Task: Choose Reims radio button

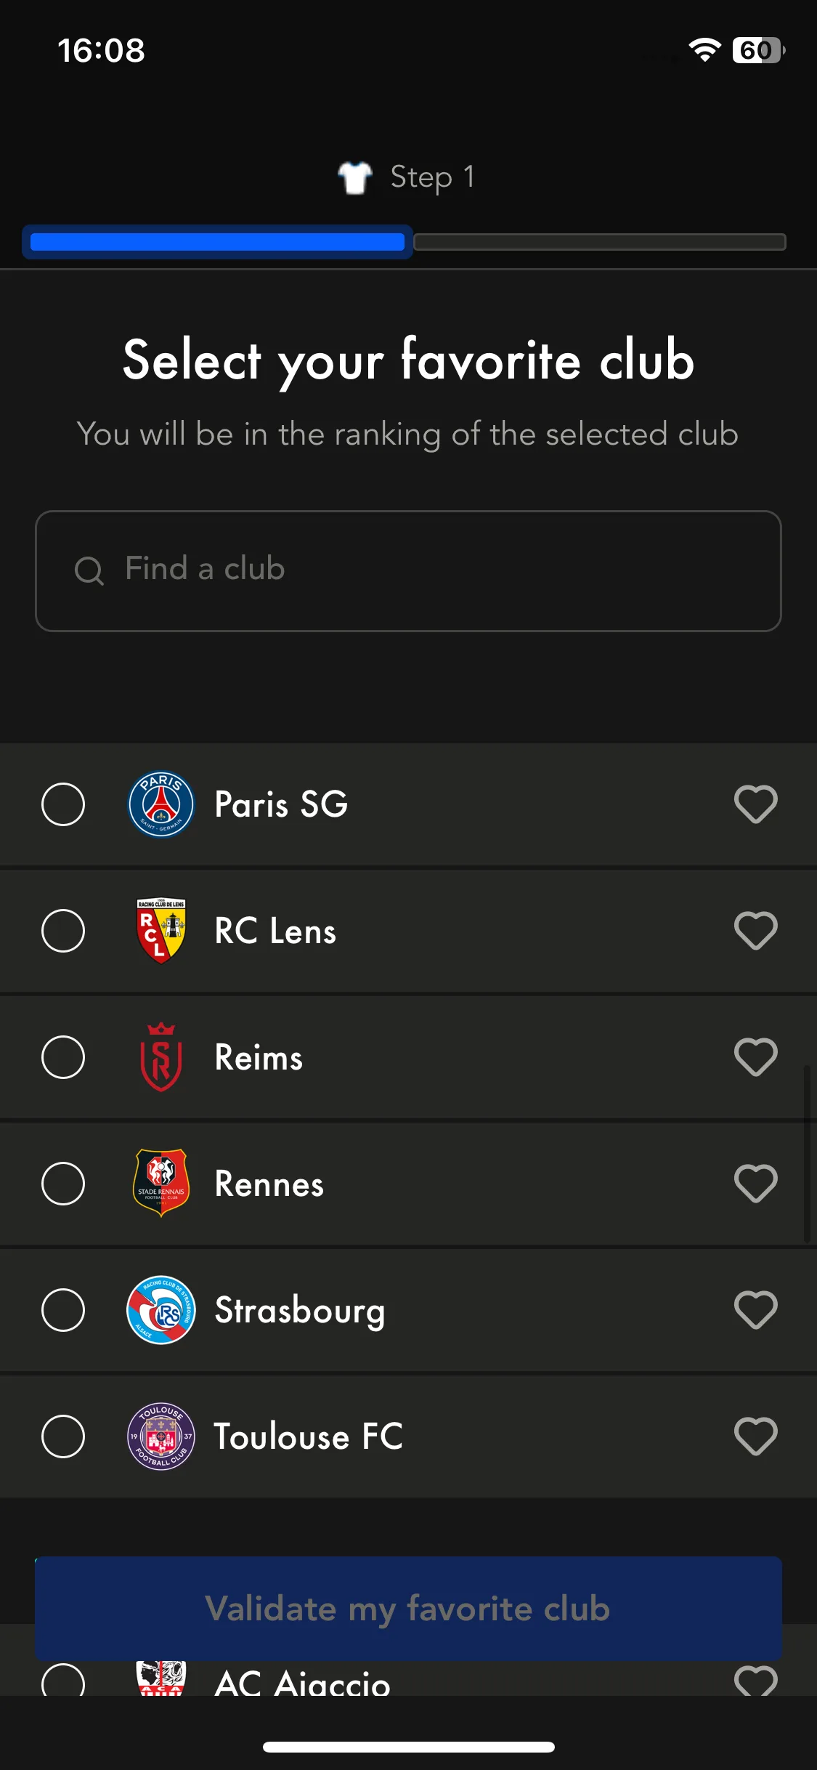Action: click(63, 1057)
